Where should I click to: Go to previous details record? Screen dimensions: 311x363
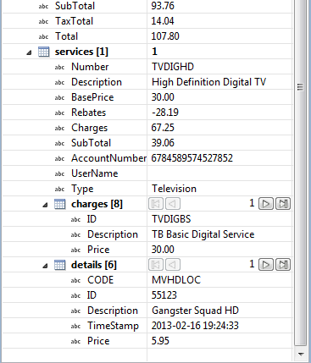coord(173,265)
